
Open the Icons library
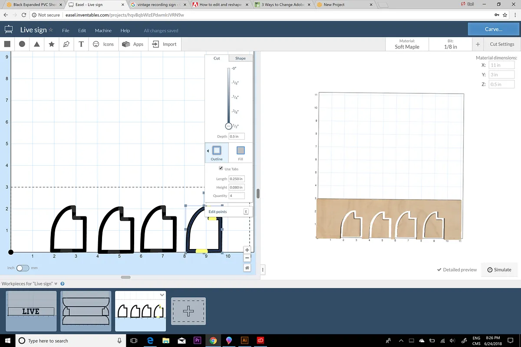[x=103, y=44]
